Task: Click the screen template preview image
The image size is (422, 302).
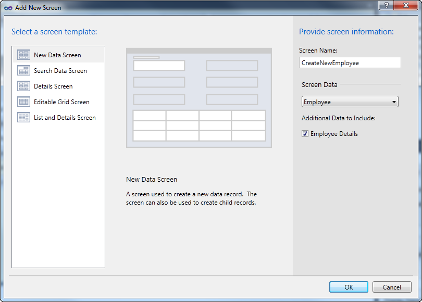Action: (198, 97)
